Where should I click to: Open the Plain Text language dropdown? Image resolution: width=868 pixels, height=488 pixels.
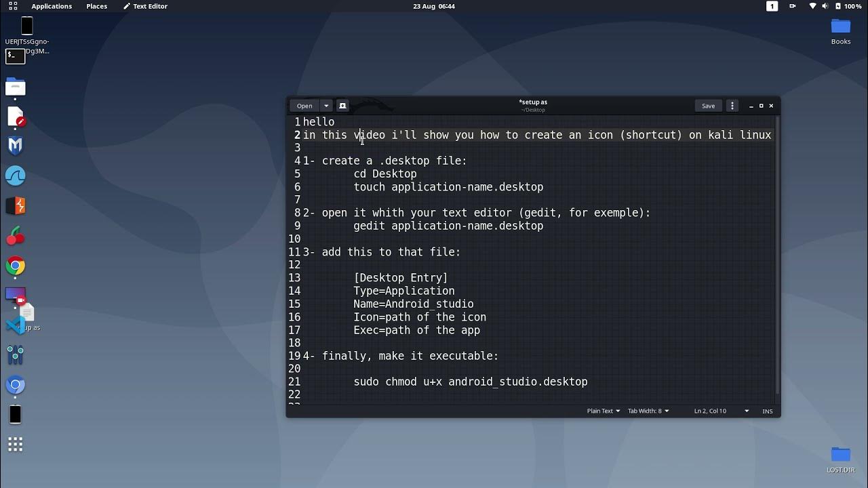coord(604,411)
